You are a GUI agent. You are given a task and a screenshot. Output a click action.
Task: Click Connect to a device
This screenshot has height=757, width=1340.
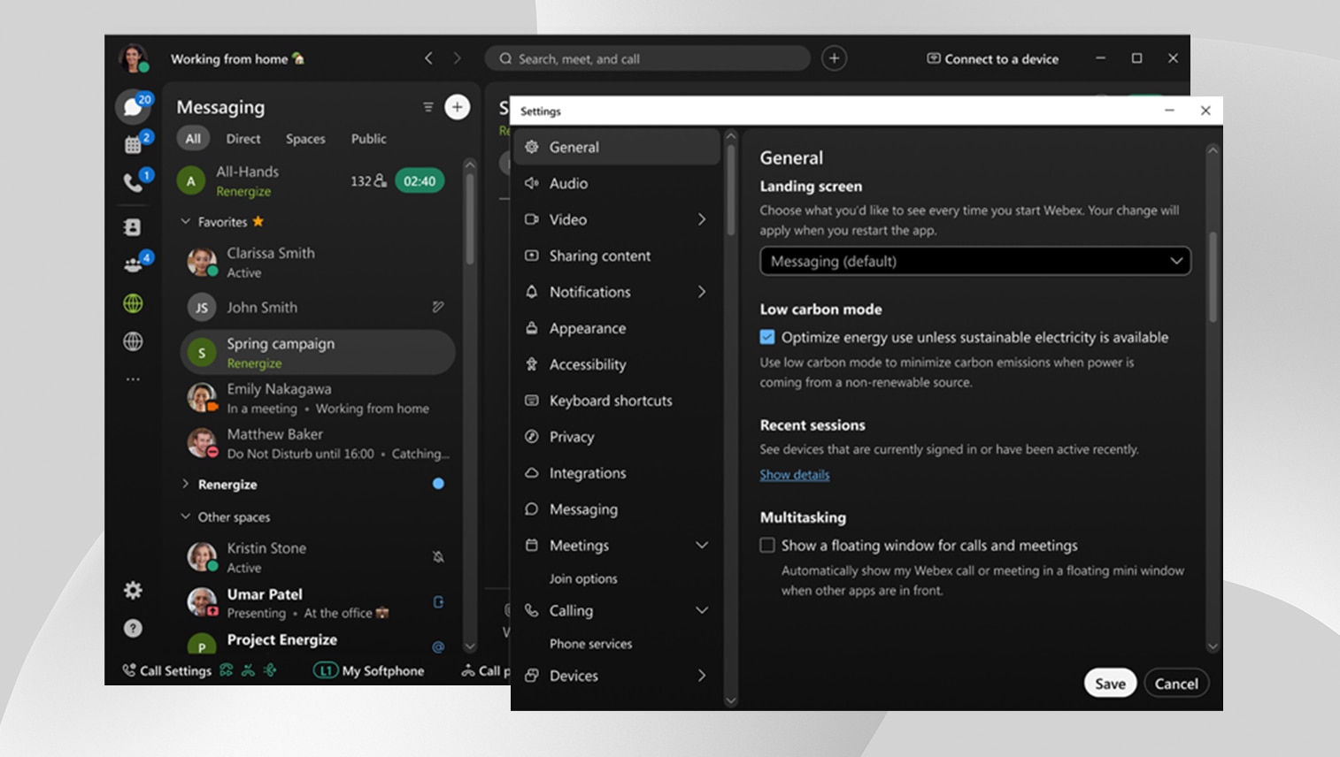coord(992,58)
